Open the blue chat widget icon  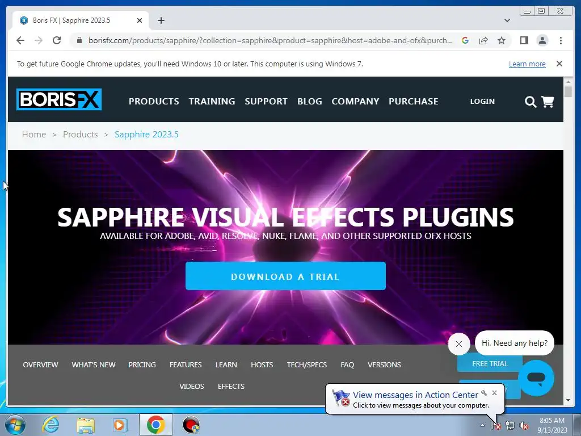(x=536, y=378)
